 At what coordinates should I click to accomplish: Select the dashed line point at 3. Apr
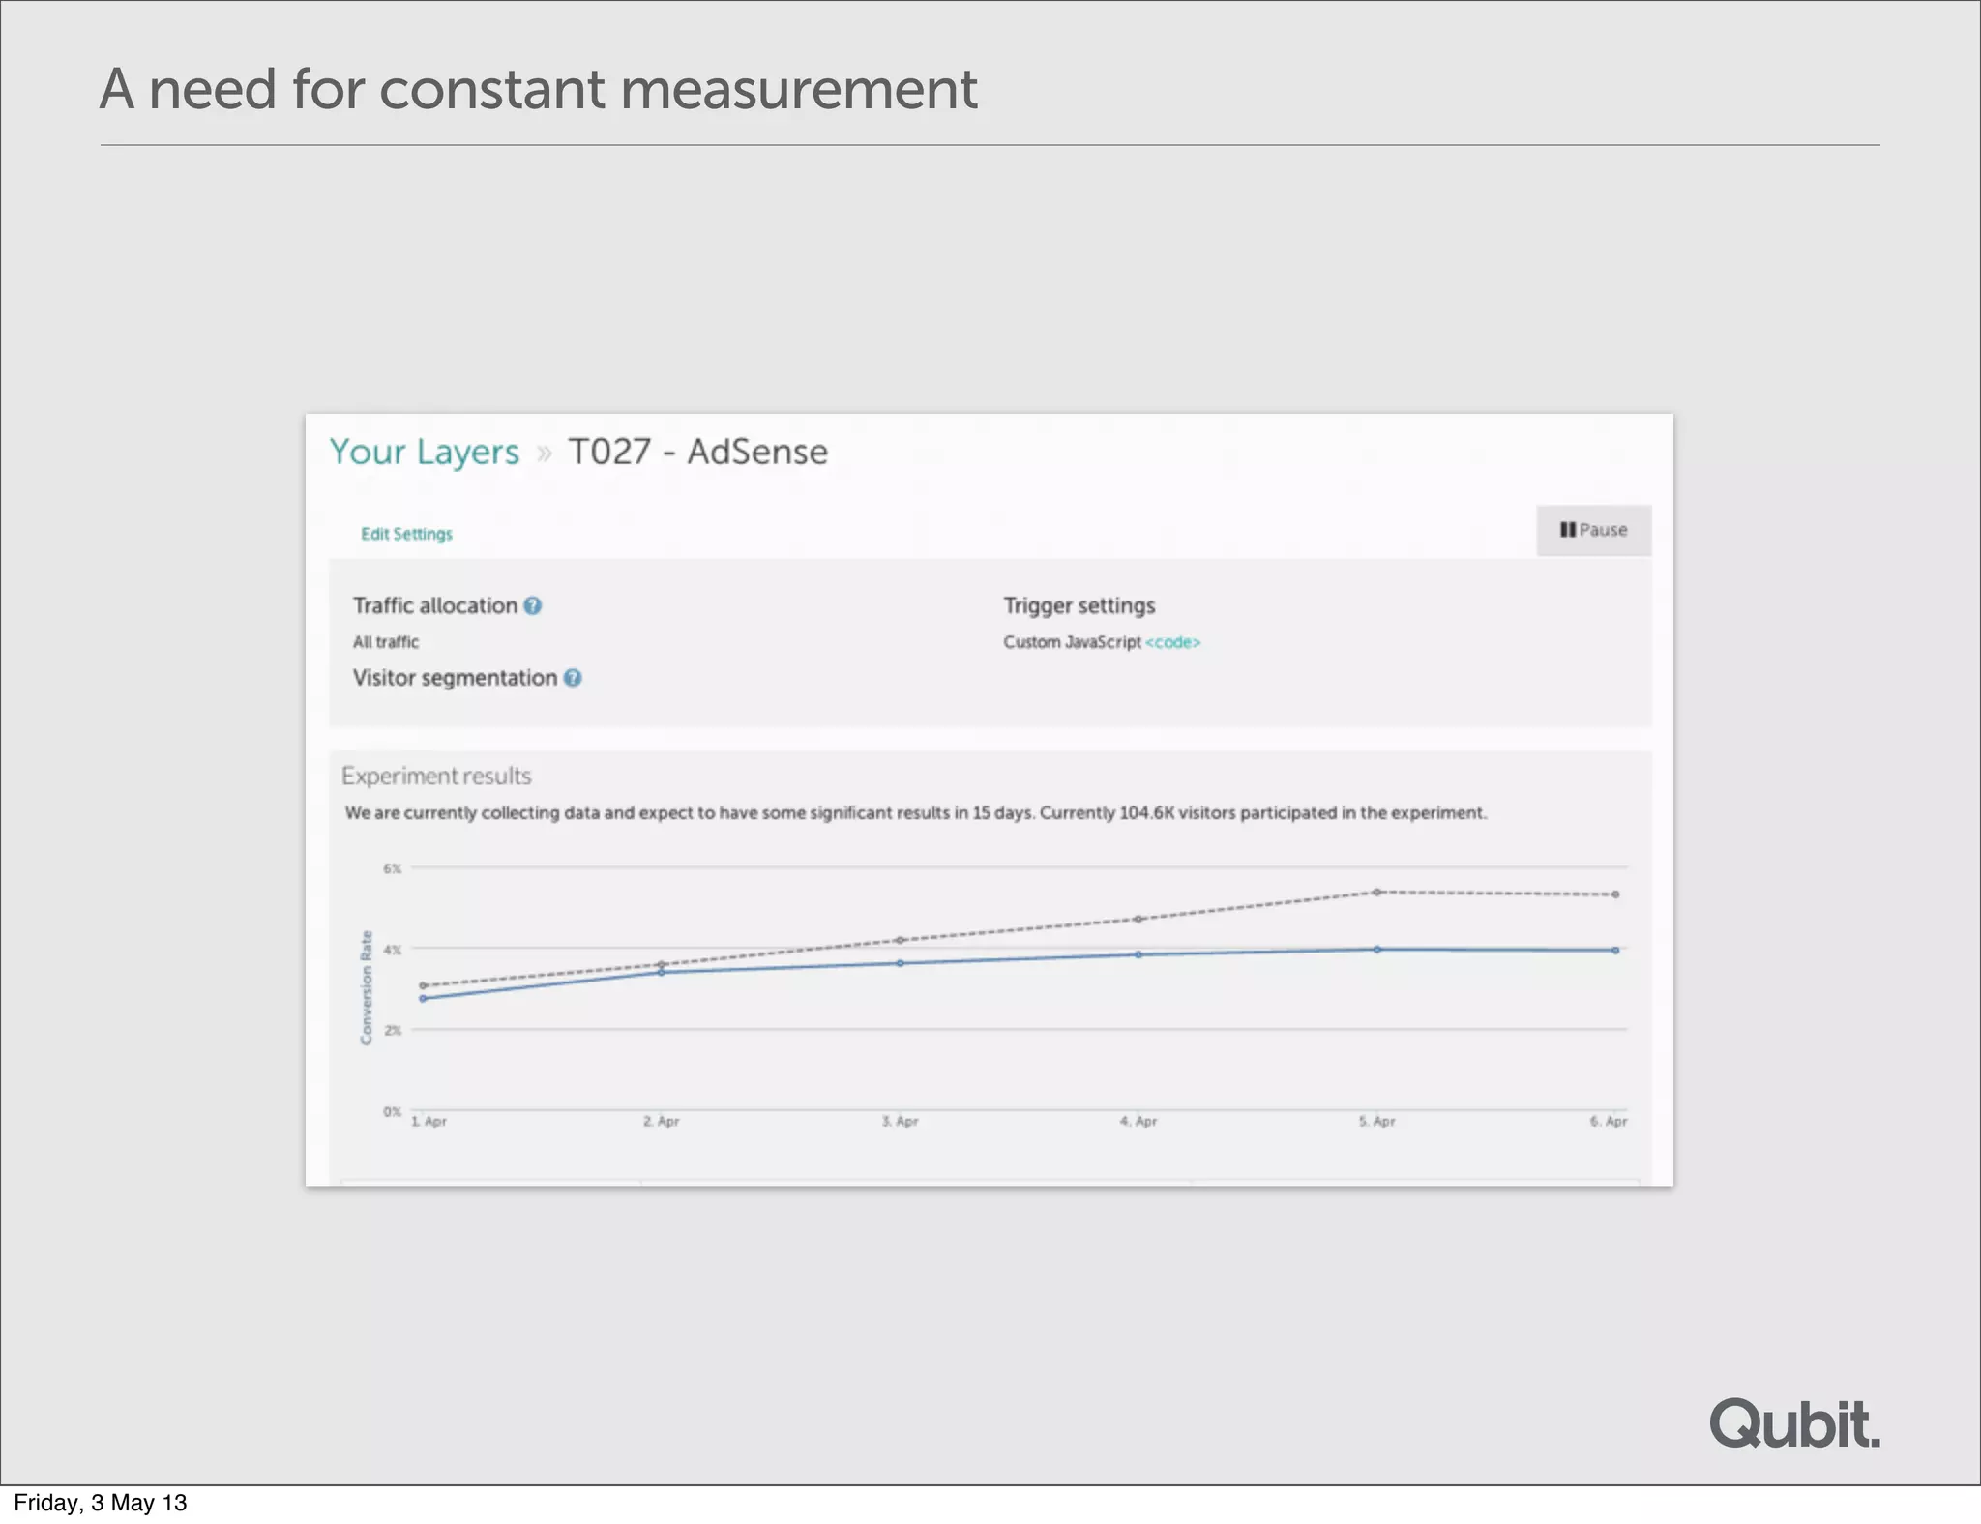(x=900, y=940)
